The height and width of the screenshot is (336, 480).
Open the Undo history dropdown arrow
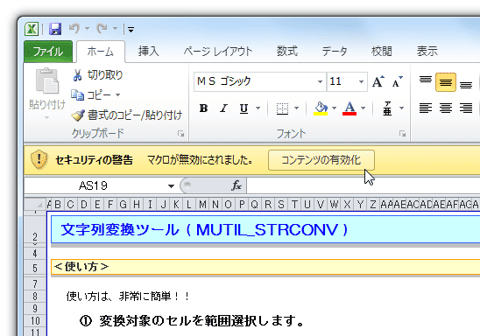point(88,29)
